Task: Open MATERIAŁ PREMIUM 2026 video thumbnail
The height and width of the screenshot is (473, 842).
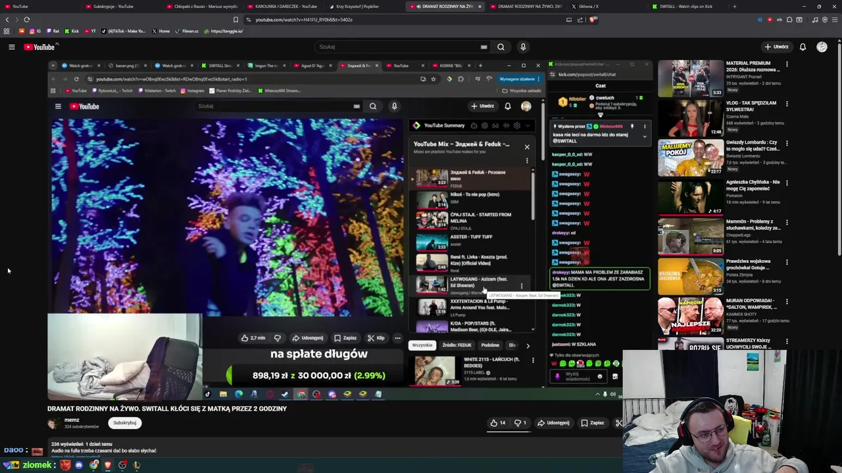Action: tap(691, 78)
